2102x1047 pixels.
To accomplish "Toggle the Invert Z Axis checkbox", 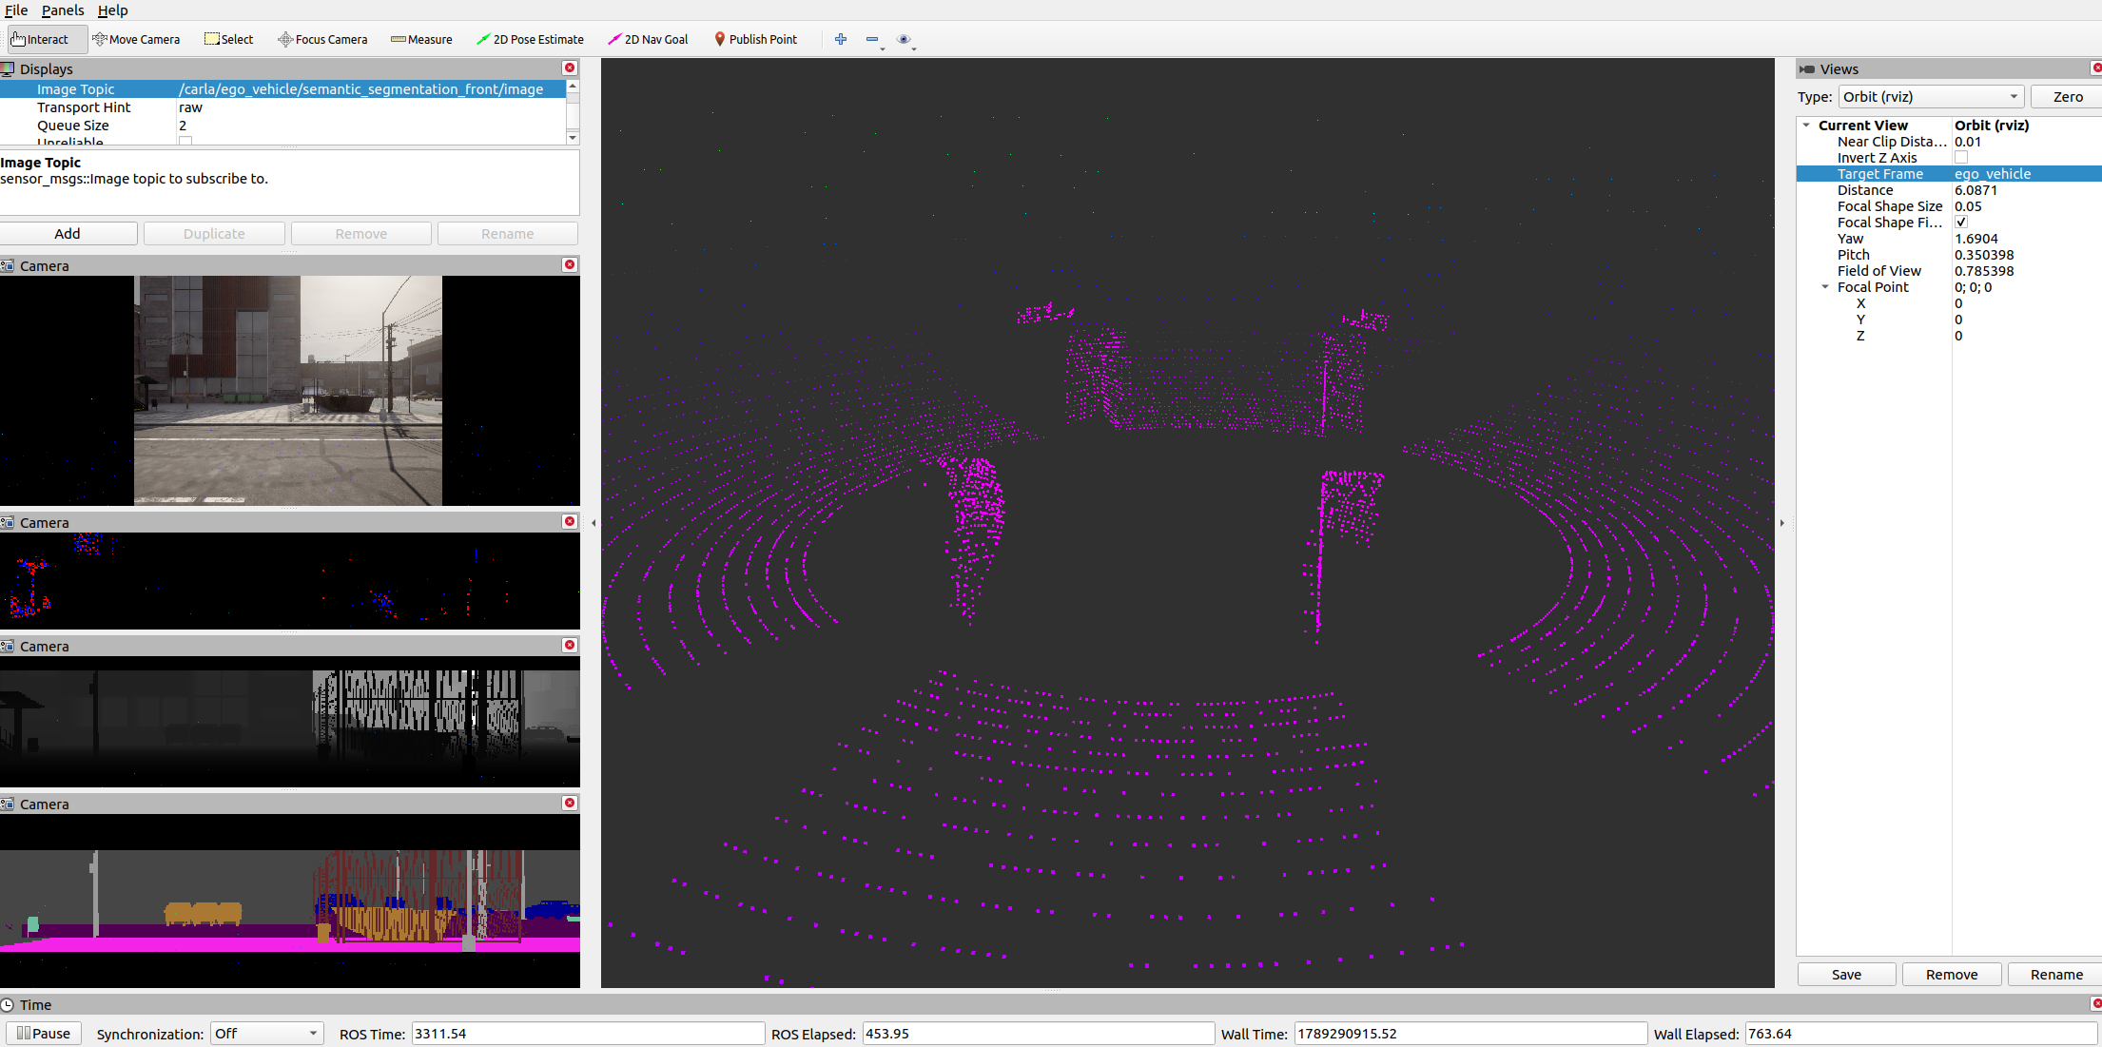I will [1961, 158].
